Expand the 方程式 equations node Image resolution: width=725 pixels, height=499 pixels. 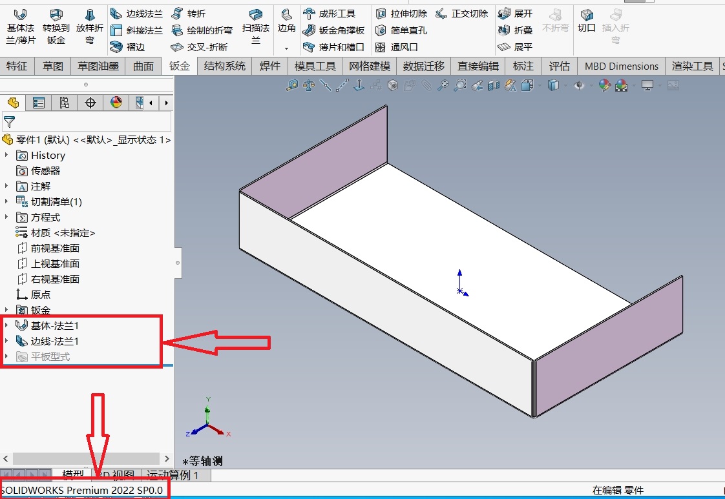[x=6, y=217]
